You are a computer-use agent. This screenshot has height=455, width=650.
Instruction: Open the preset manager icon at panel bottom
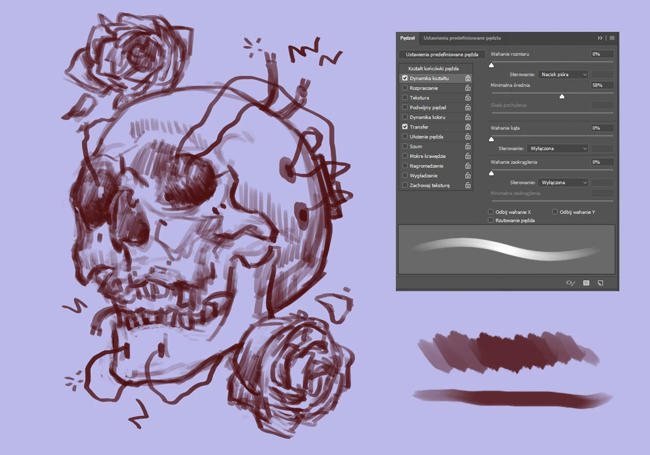coord(586,283)
